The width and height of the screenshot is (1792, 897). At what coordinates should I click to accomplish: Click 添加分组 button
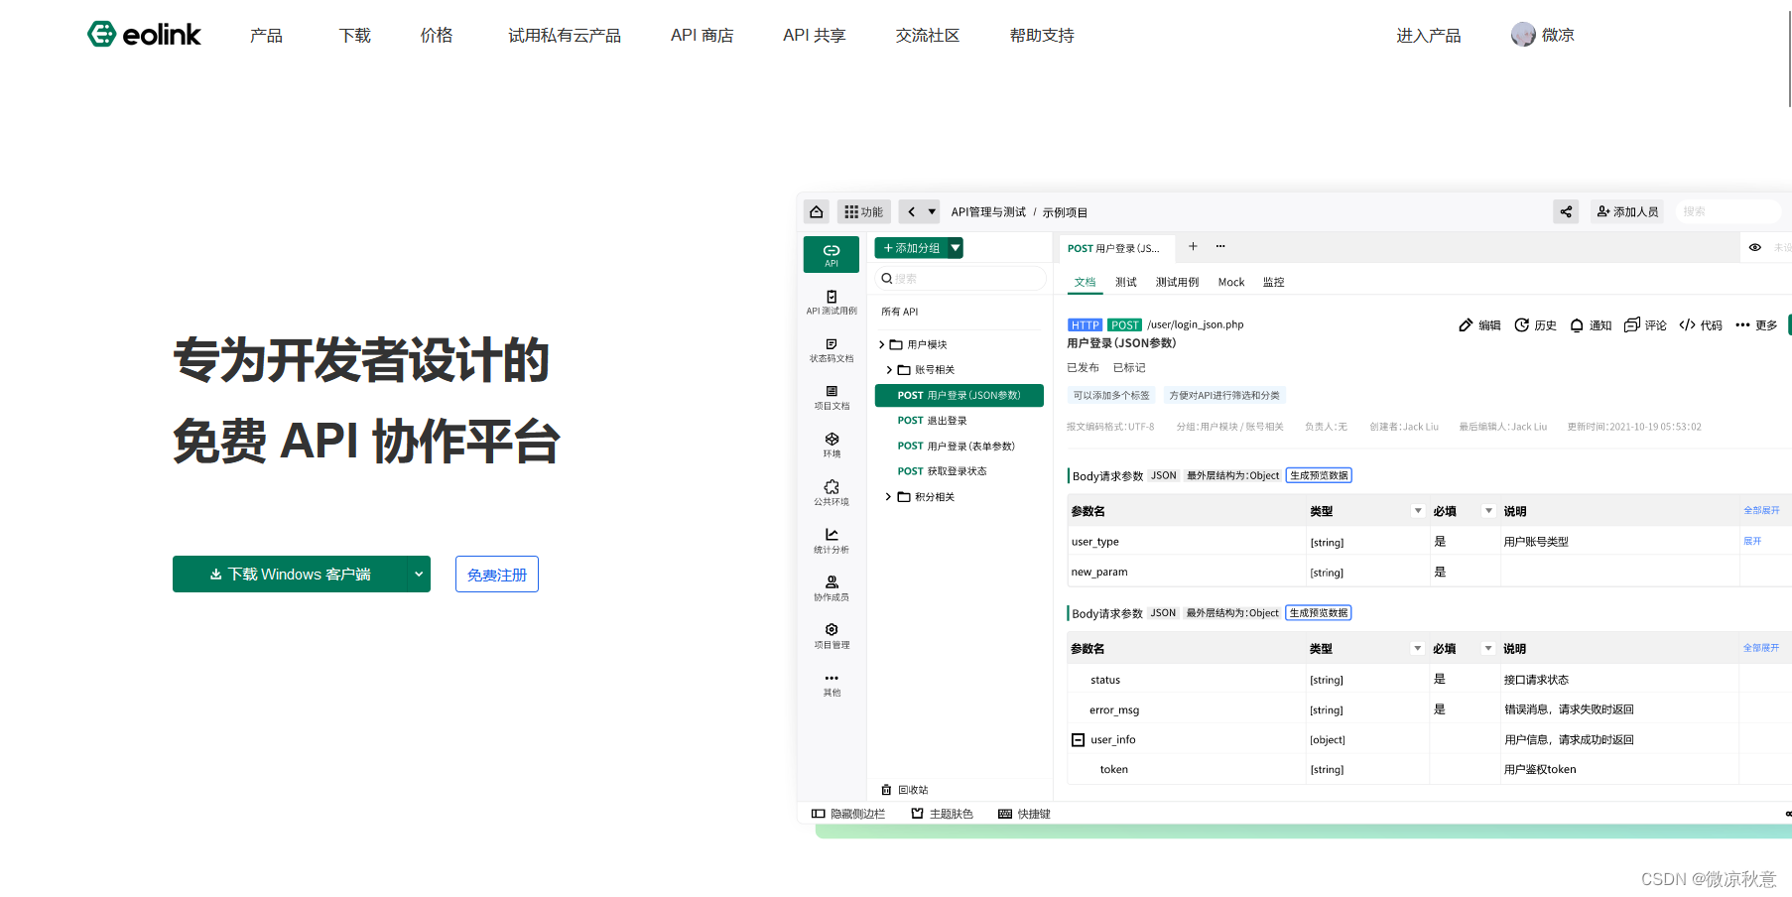[911, 248]
